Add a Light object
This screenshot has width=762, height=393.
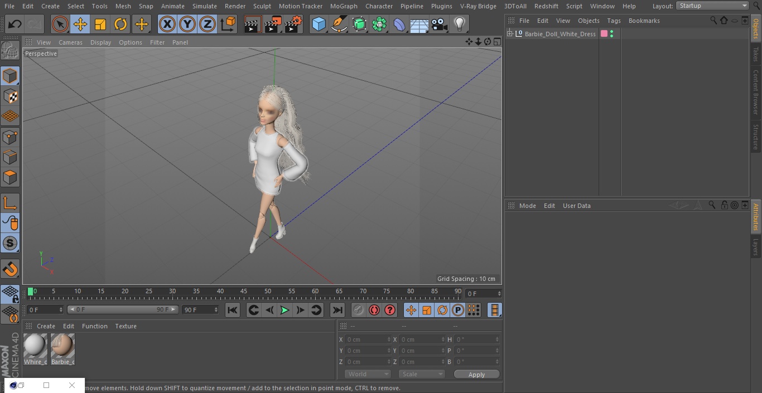tap(460, 24)
